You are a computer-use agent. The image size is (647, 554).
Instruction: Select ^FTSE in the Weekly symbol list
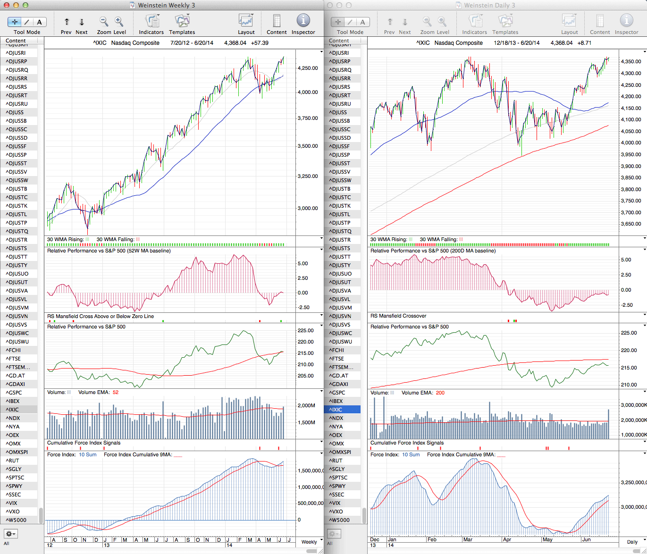pyautogui.click(x=19, y=359)
